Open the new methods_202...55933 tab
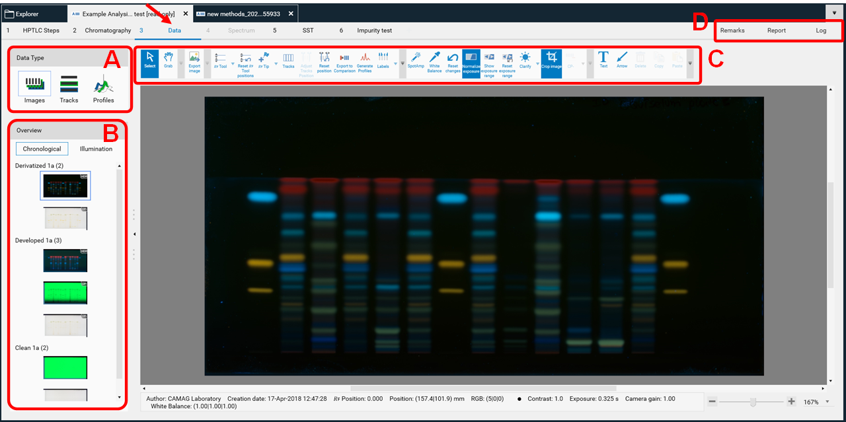Image resolution: width=846 pixels, height=422 pixels. 245,13
